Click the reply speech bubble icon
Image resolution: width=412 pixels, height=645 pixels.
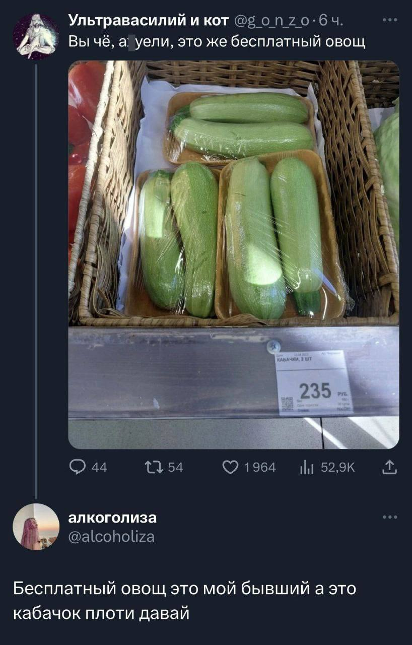coord(77,467)
